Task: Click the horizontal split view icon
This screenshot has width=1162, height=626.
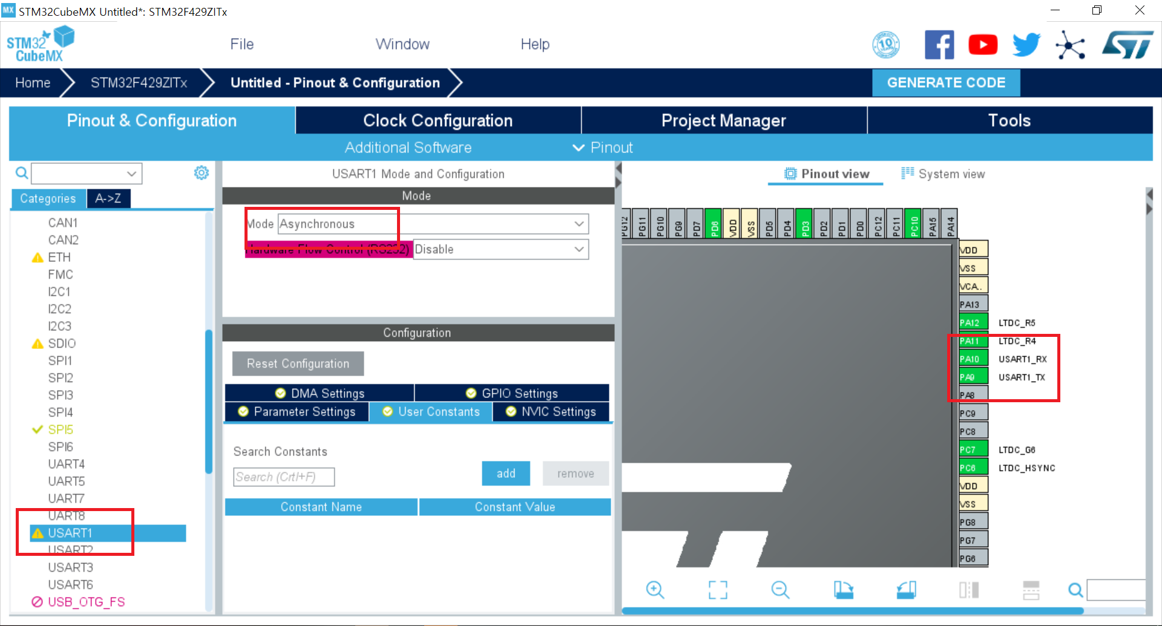Action: click(1031, 589)
